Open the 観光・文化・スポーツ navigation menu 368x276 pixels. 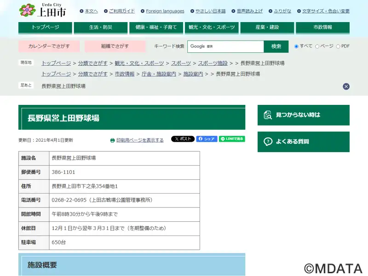pos(212,28)
